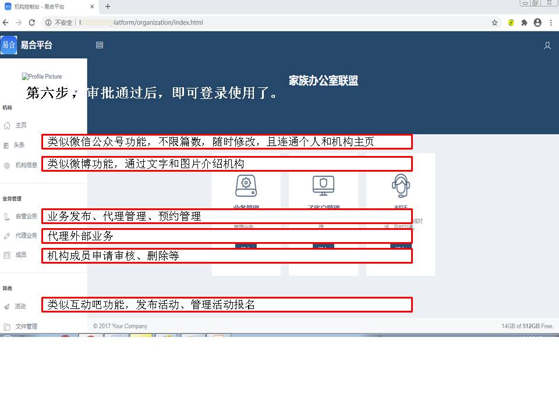Open the browser extensions puzzle icon
Image resolution: width=559 pixels, height=419 pixels.
(524, 23)
